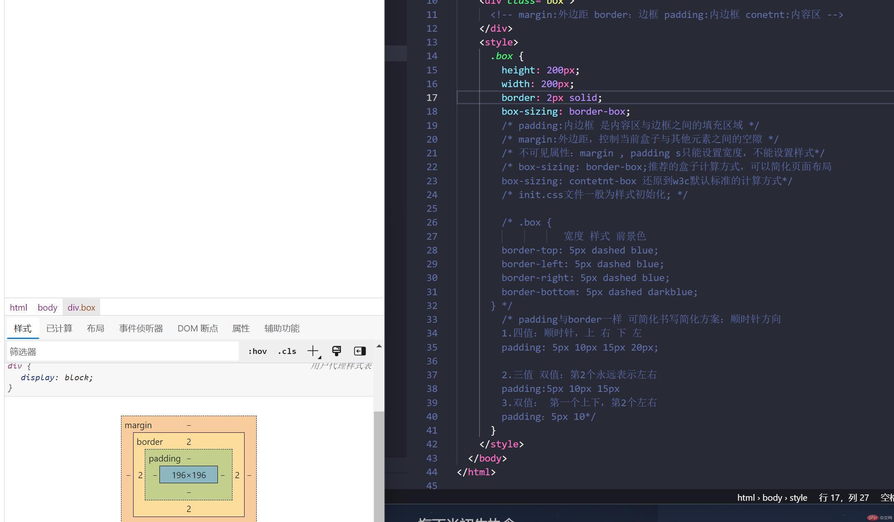The height and width of the screenshot is (522, 894).
Task: Toggle the :hov element state panel
Action: pyautogui.click(x=258, y=351)
